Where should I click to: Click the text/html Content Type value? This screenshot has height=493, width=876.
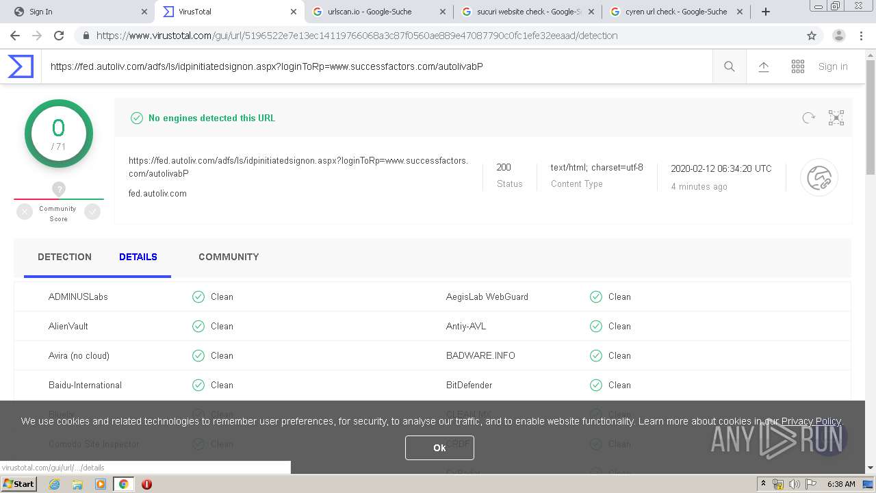pyautogui.click(x=597, y=167)
